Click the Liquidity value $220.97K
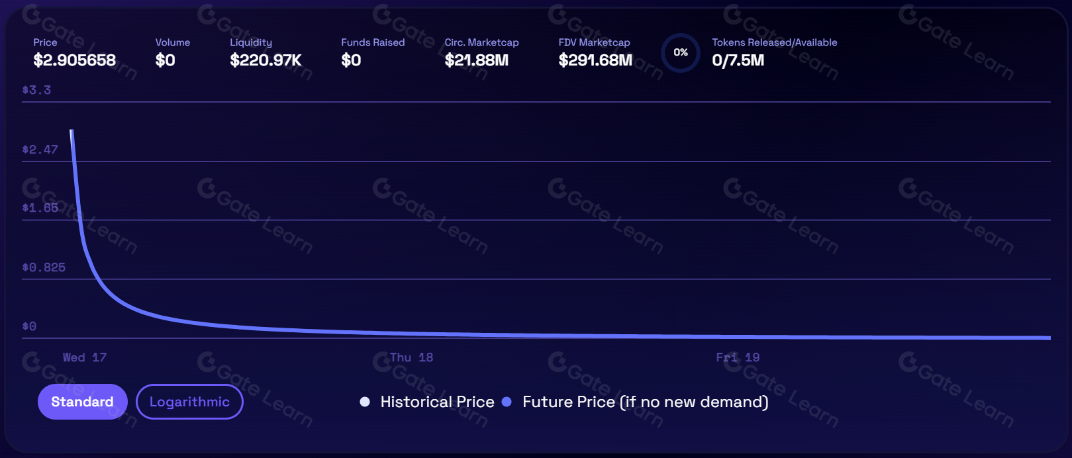The width and height of the screenshot is (1072, 458). 266,60
